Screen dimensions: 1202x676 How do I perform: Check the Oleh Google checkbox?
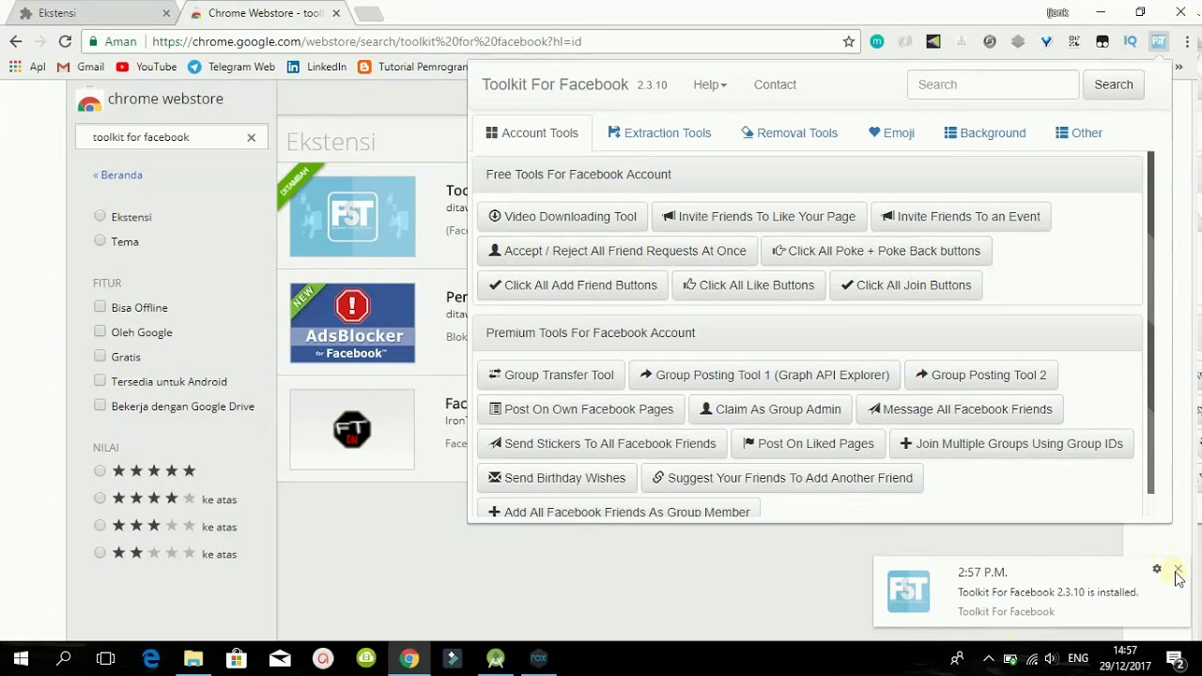click(x=100, y=330)
